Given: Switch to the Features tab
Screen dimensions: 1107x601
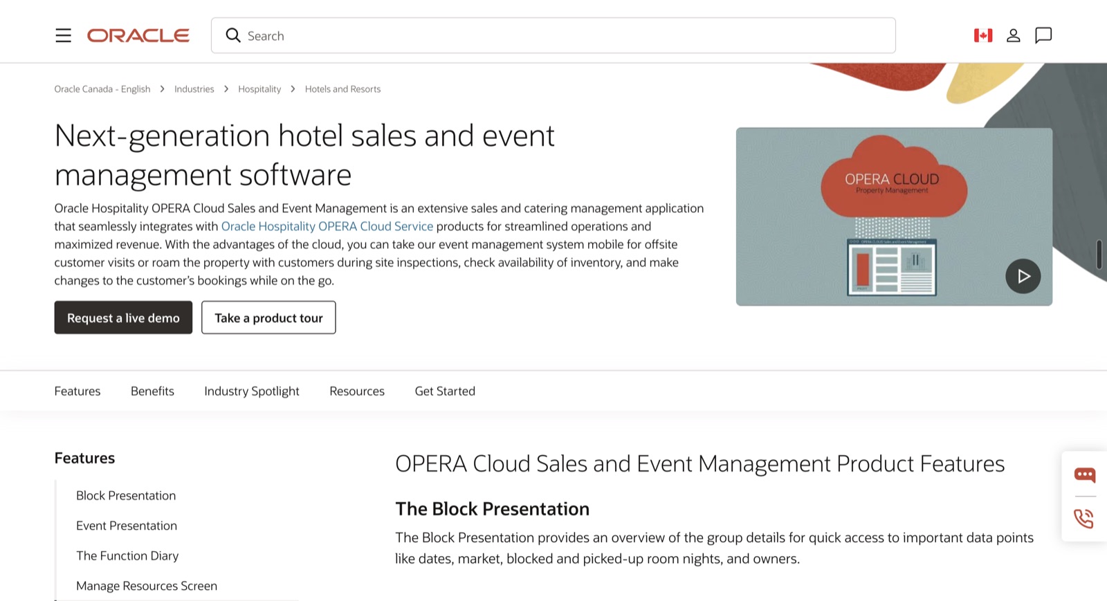Looking at the screenshot, I should coord(77,391).
